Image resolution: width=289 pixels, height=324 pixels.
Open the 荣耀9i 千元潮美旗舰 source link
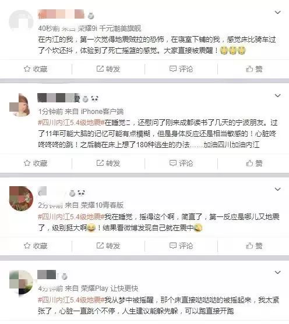[x=110, y=29]
